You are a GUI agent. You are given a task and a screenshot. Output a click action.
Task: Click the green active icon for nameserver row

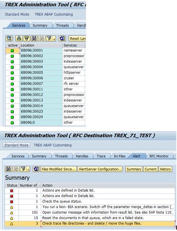pos(12,50)
